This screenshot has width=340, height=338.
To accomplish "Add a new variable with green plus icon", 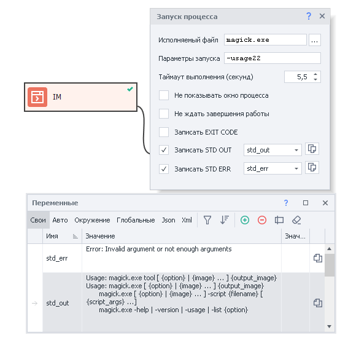I will pos(245,220).
